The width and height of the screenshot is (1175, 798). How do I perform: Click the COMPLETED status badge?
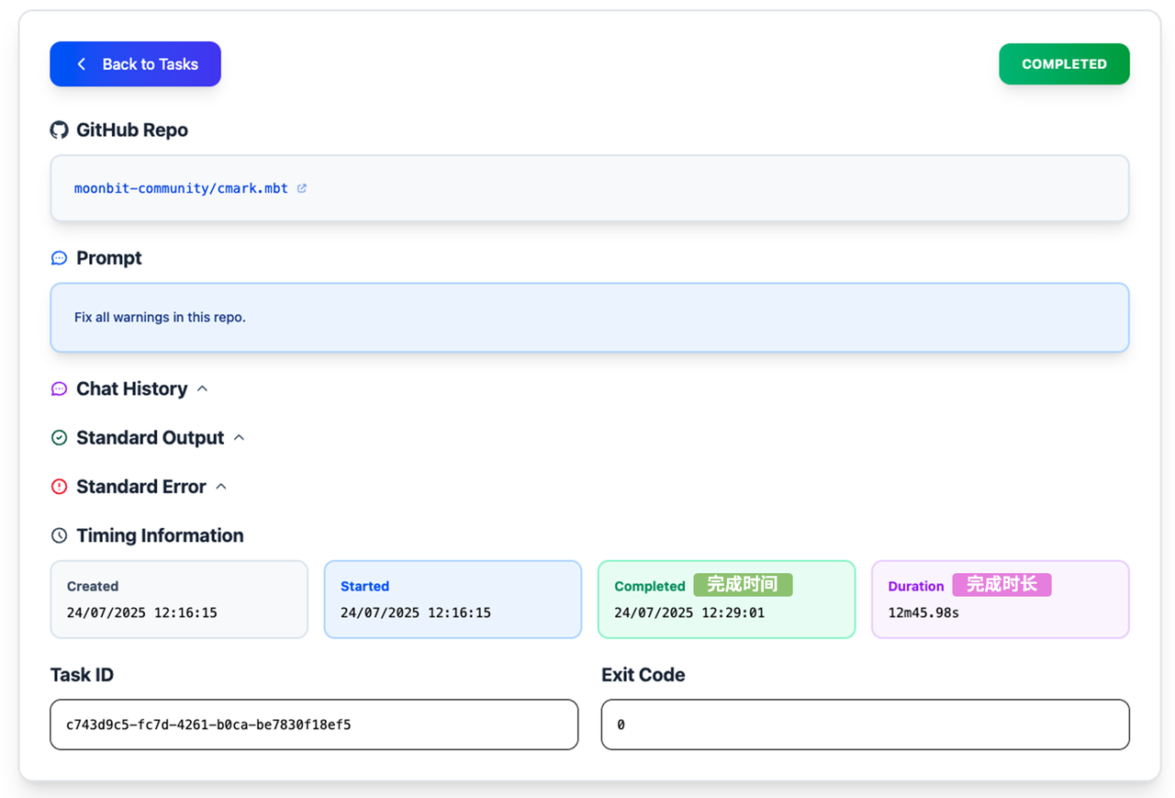pyautogui.click(x=1064, y=64)
